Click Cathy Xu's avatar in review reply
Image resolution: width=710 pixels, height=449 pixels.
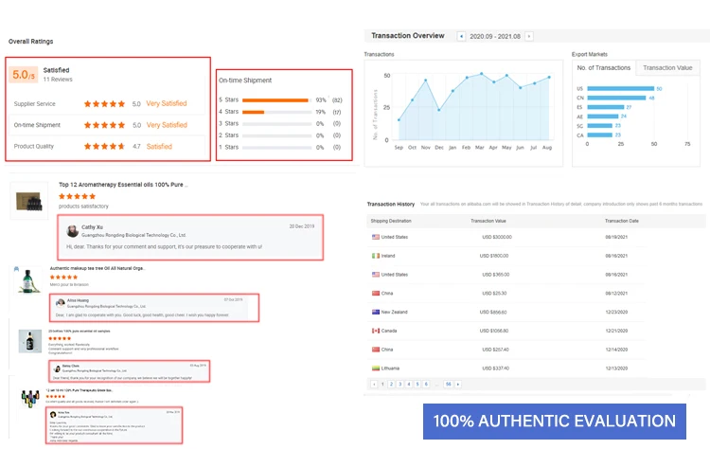tap(72, 230)
